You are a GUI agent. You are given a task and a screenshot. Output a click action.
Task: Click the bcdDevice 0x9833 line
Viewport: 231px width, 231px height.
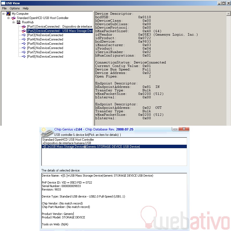click(123, 42)
